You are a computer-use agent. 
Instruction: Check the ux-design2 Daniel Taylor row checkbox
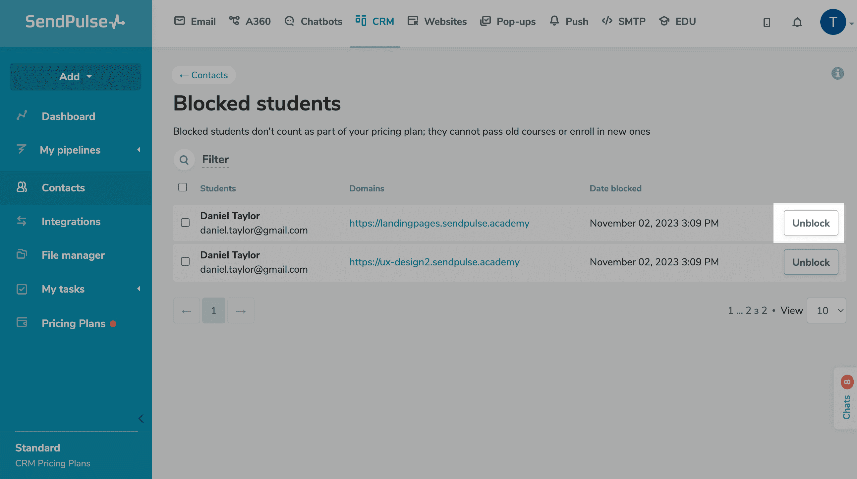pyautogui.click(x=185, y=261)
